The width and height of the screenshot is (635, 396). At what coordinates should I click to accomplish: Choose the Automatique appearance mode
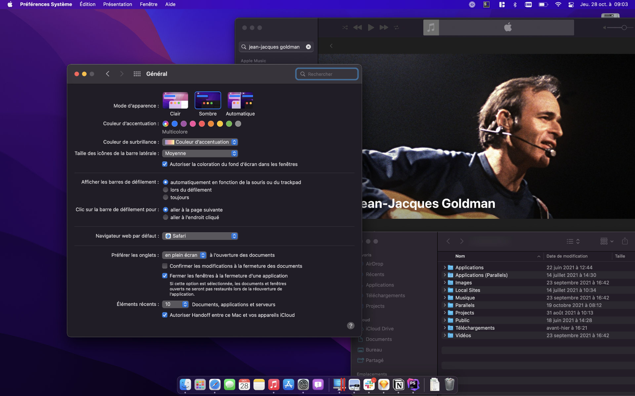[240, 100]
